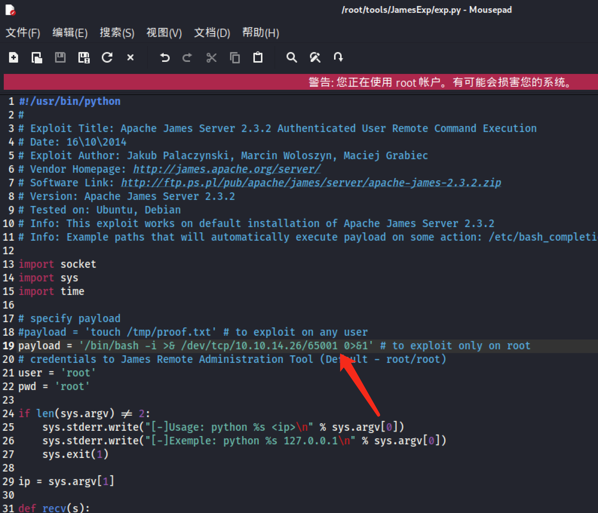Open Find with the magnifier icon
The height and width of the screenshot is (513, 598).
pyautogui.click(x=291, y=57)
